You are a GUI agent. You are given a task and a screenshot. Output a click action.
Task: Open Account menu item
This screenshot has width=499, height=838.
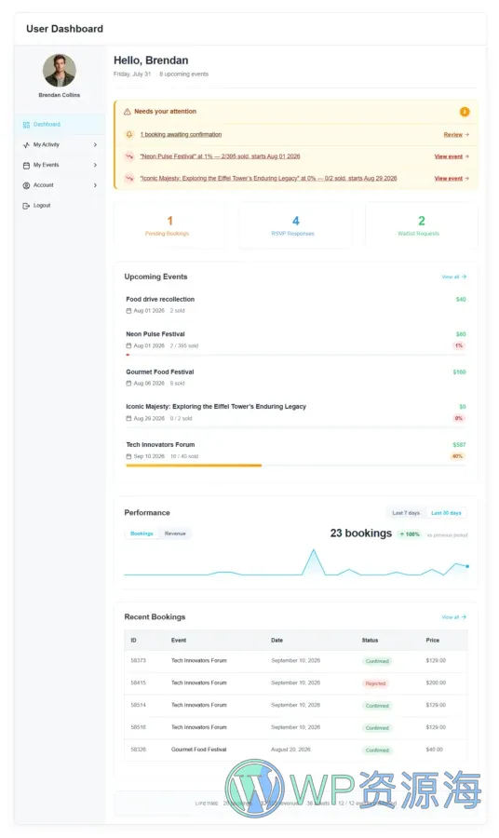point(60,185)
